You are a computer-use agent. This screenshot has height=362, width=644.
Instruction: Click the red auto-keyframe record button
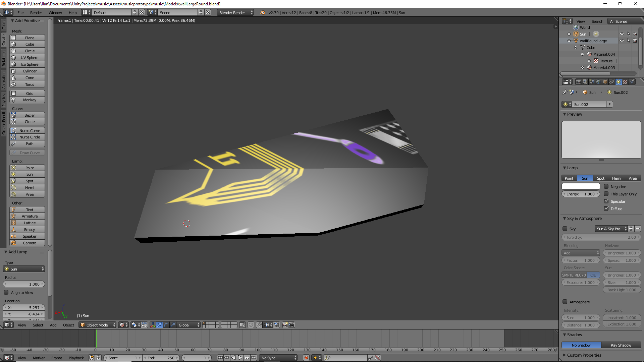click(306, 358)
